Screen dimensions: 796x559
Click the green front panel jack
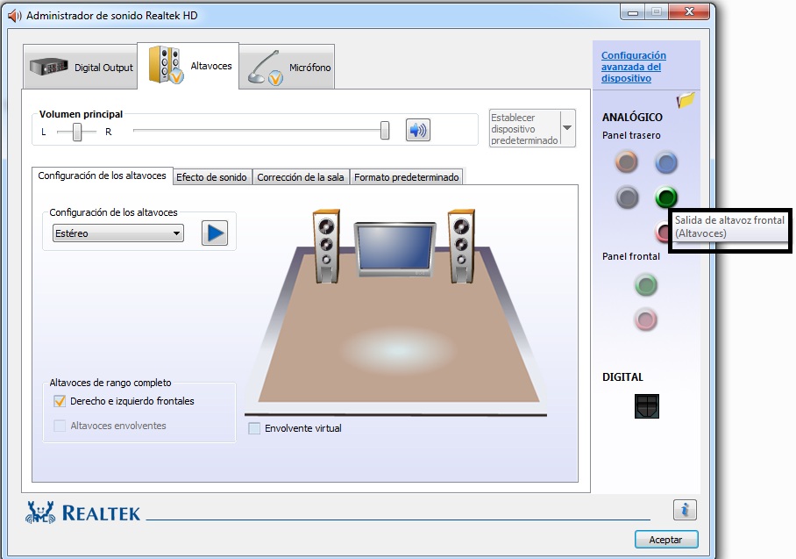click(x=646, y=285)
